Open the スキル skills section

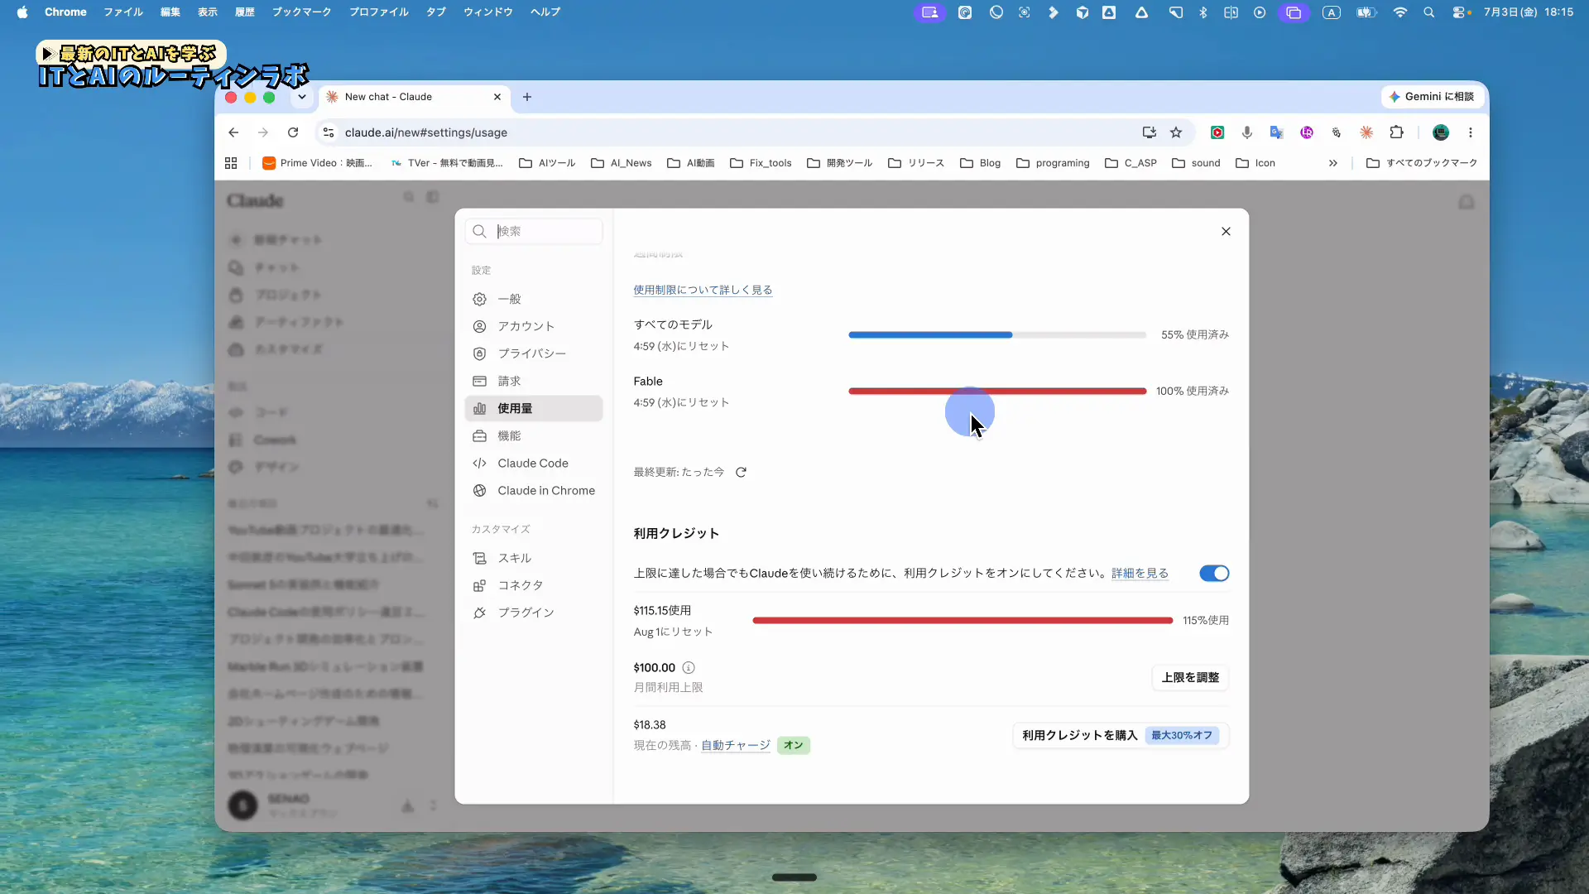click(x=534, y=558)
